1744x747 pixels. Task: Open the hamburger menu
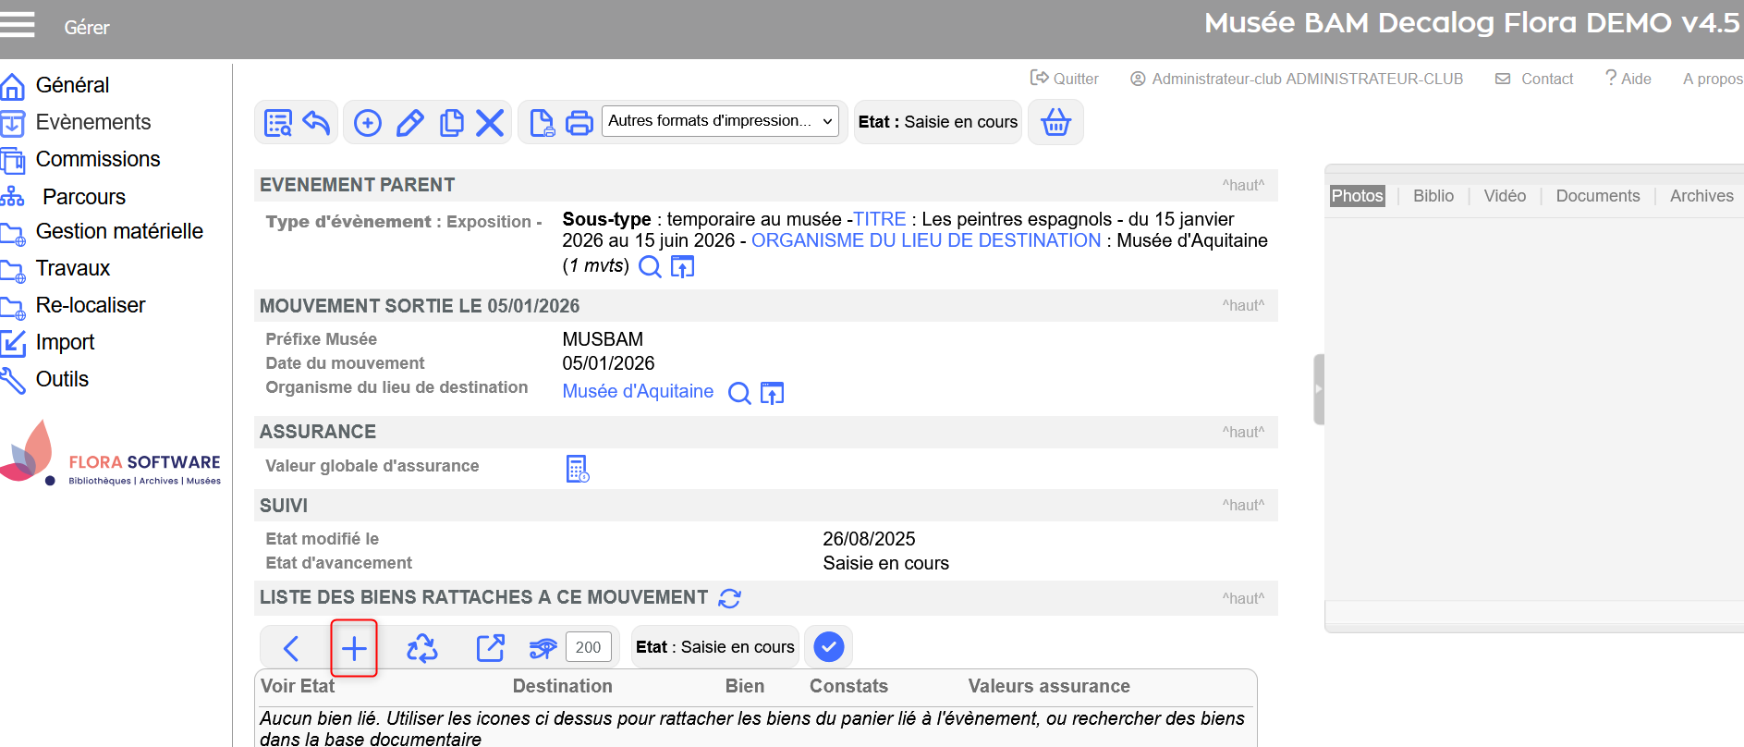[x=18, y=25]
